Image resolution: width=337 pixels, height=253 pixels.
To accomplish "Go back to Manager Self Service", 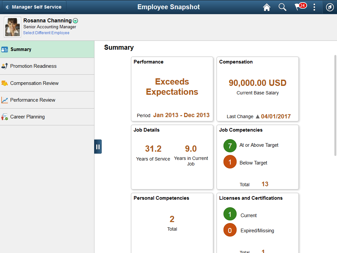I will click(x=34, y=7).
